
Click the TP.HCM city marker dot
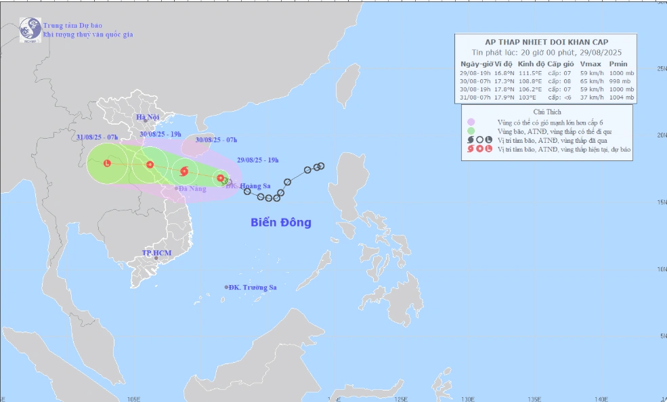coord(156,258)
